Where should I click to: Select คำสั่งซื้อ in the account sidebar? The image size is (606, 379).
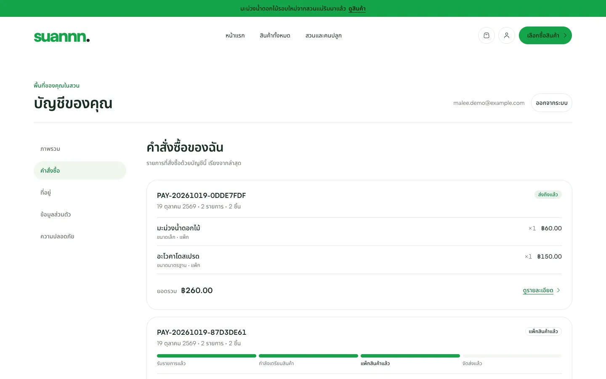[x=80, y=171]
